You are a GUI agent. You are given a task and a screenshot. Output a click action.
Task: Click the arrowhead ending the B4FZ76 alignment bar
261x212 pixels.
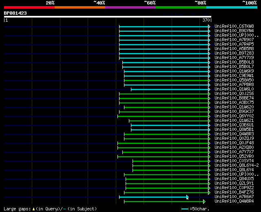[209, 193]
